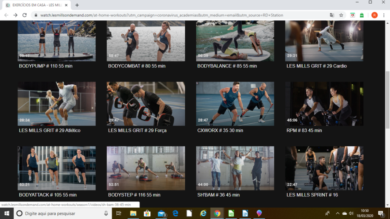
Task: Open the Chrome profile avatar R
Action: tap(374, 15)
